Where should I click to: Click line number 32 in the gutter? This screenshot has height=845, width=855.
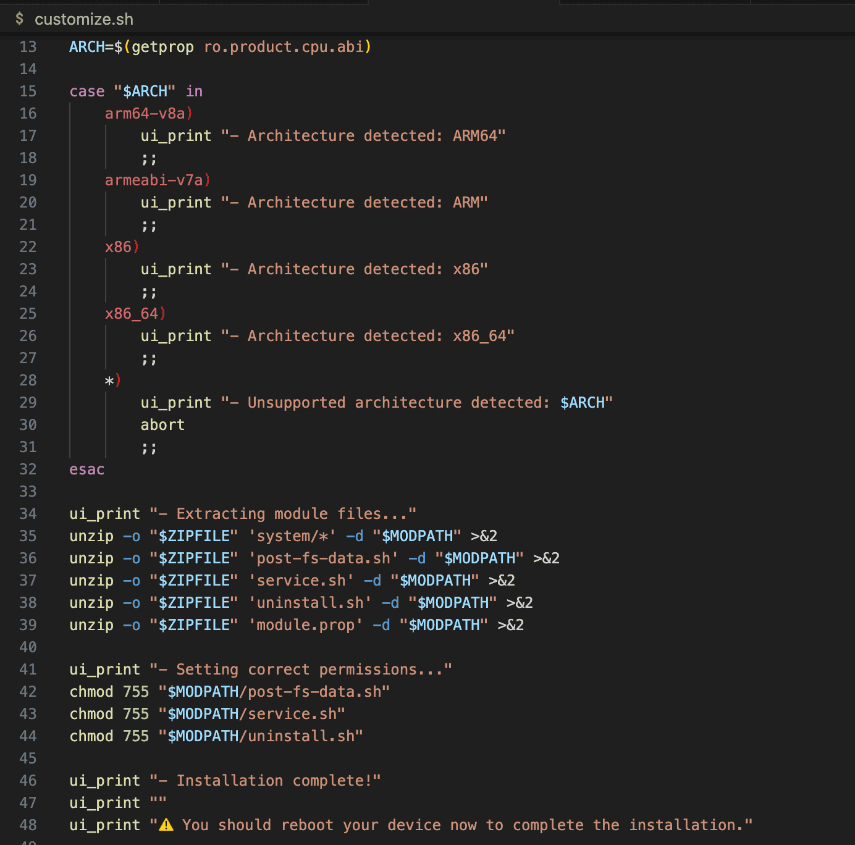(28, 469)
